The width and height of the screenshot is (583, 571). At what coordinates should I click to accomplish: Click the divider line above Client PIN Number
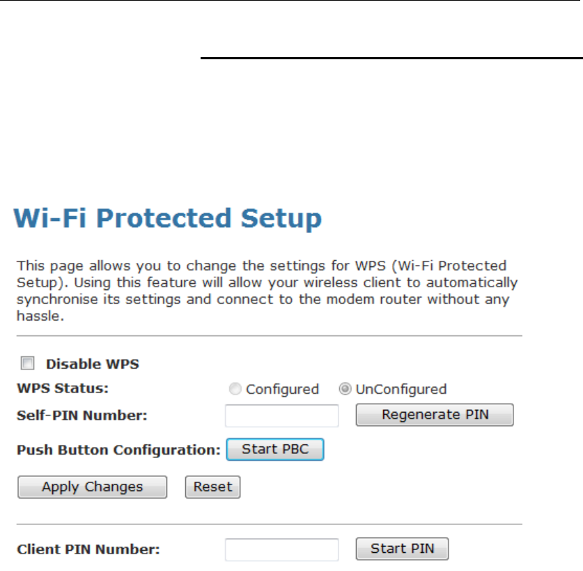coord(269,524)
